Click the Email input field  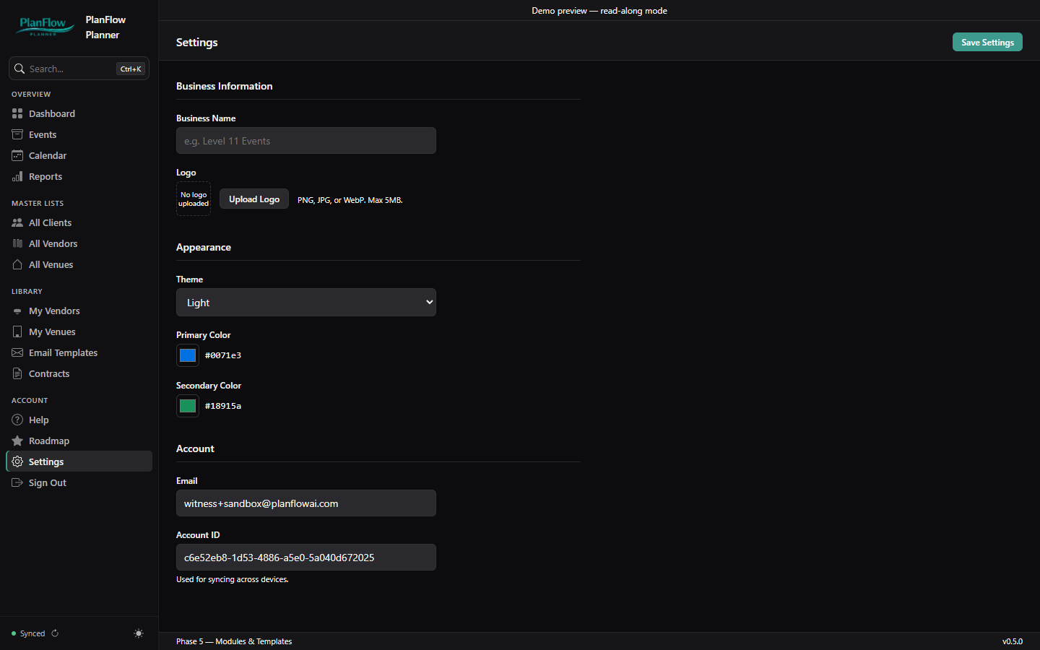tap(306, 503)
